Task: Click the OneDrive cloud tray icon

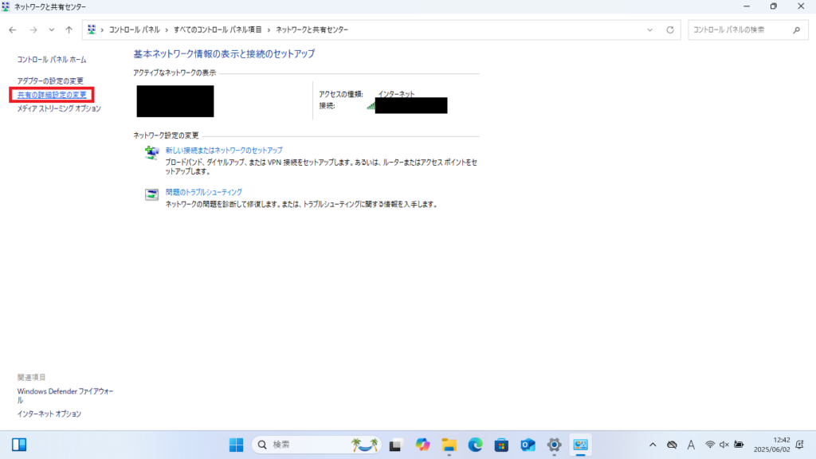Action: point(672,445)
